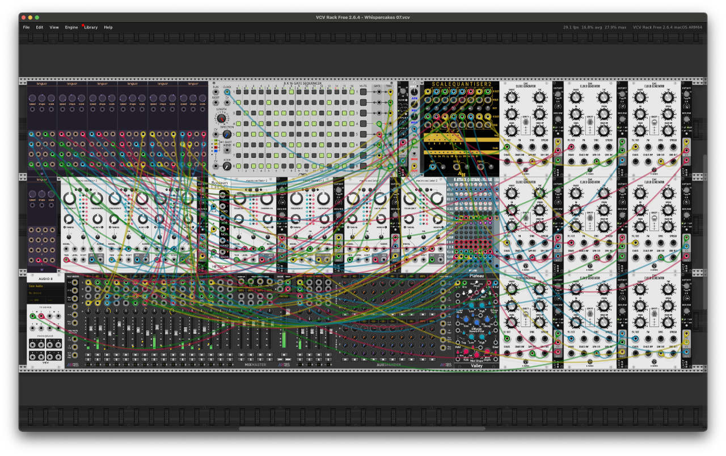Toggle step 1 in sequencer row 1
The width and height of the screenshot is (726, 456).
[239, 92]
